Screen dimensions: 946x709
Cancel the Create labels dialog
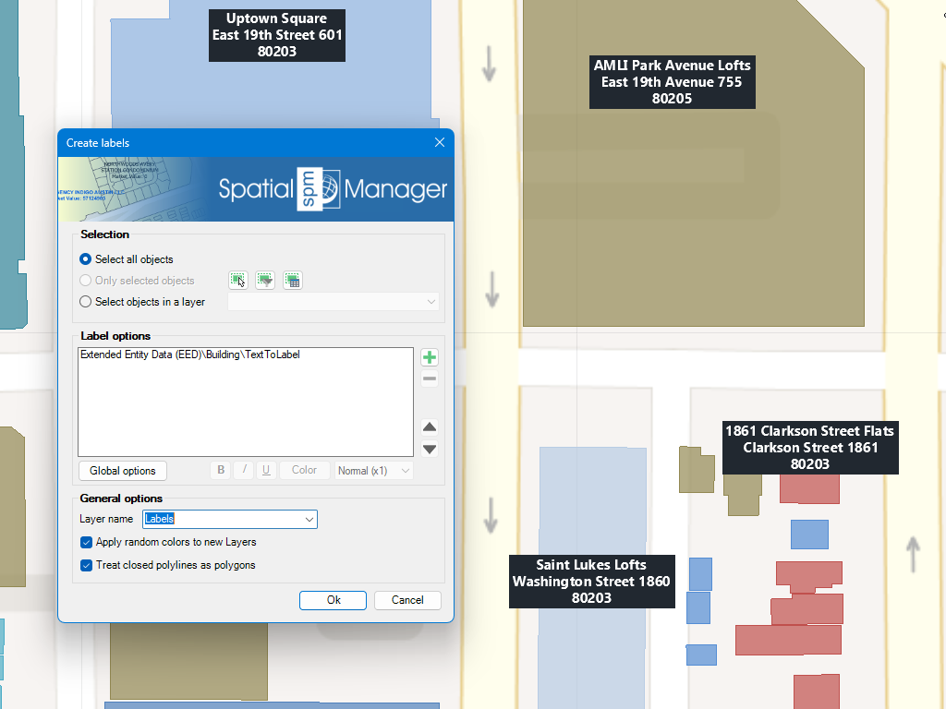[407, 600]
